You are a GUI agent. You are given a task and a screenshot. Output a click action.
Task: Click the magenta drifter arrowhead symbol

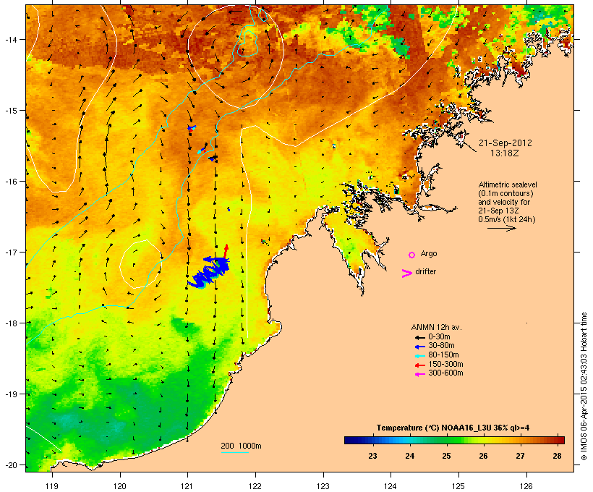[406, 273]
